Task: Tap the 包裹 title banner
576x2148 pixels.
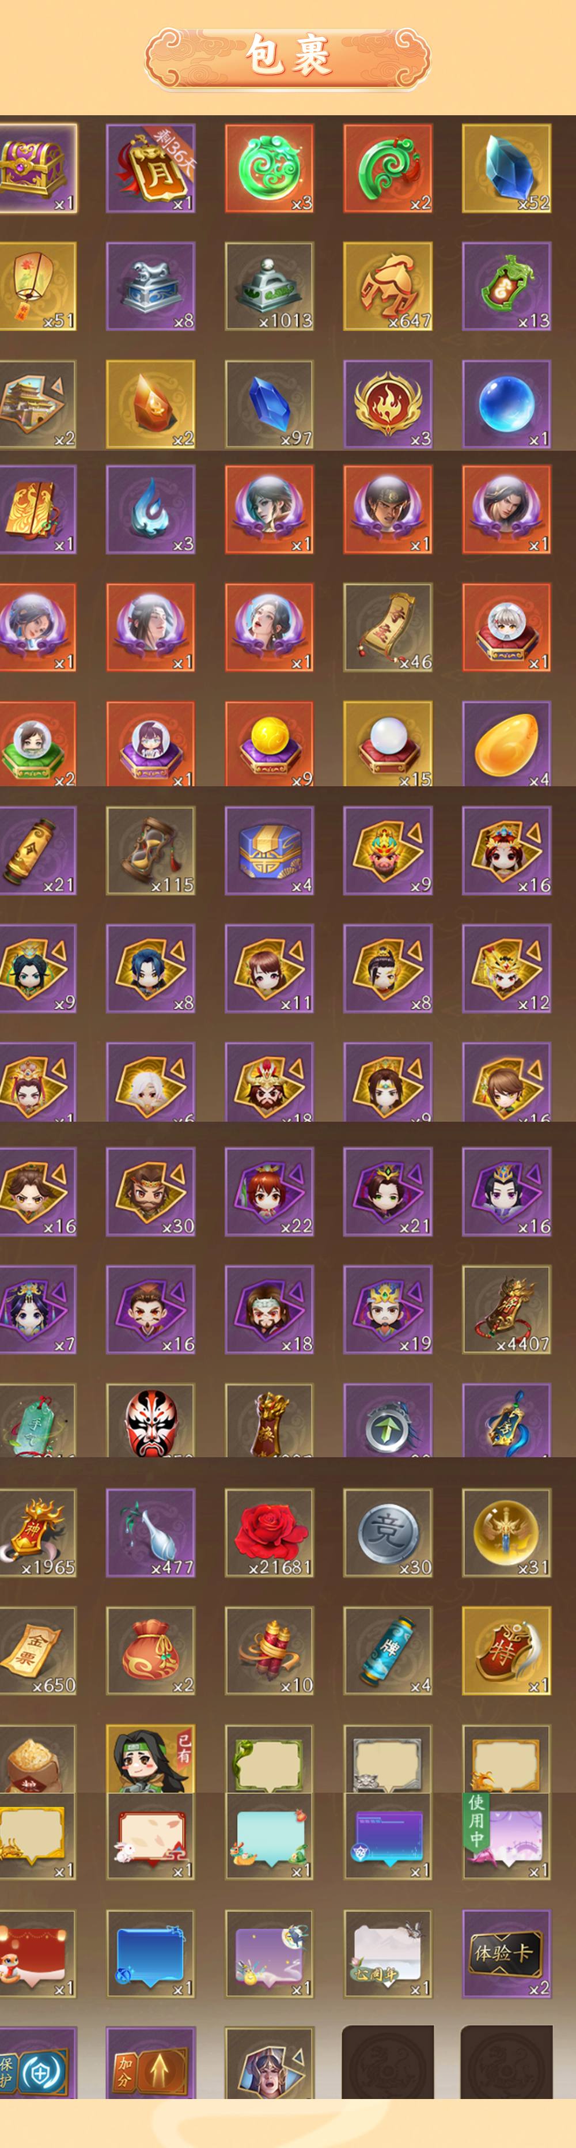Action: pos(287,56)
